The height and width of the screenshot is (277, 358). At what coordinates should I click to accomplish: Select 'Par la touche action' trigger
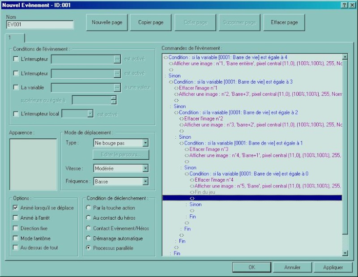(89, 208)
